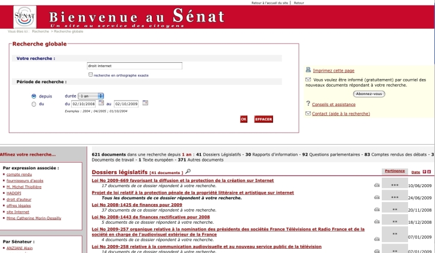The width and height of the screenshot is (435, 253).
Task: Sort by date descending with second red arrow
Action: tap(429, 172)
